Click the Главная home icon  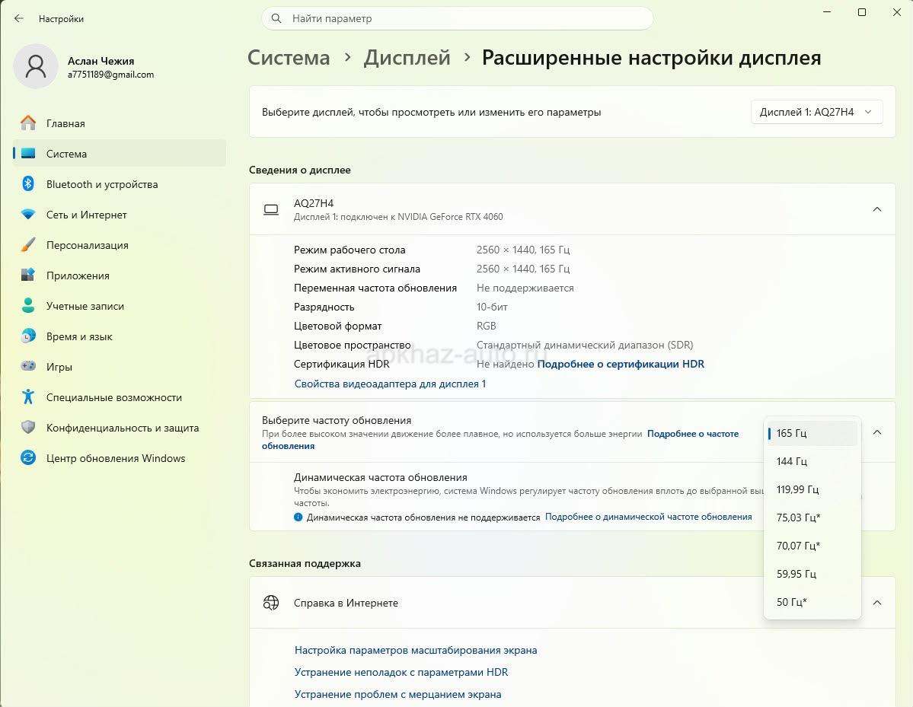tap(28, 123)
